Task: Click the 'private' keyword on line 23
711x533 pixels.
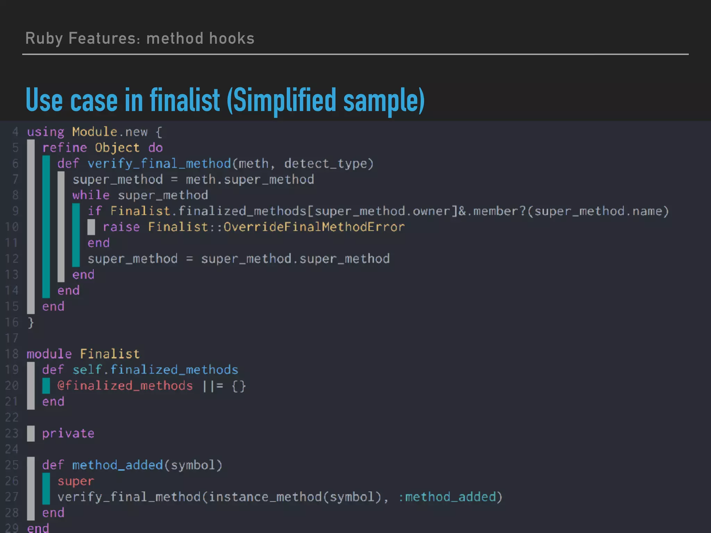Action: point(68,433)
